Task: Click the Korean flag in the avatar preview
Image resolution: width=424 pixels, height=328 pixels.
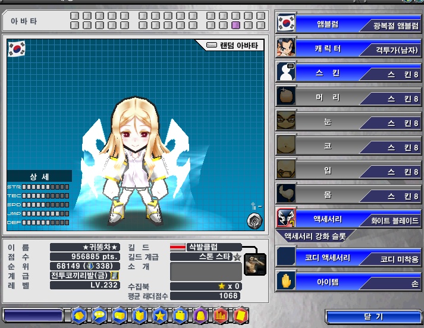Action: (x=17, y=49)
